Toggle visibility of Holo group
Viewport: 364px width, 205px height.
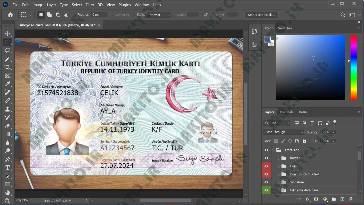coord(266,166)
